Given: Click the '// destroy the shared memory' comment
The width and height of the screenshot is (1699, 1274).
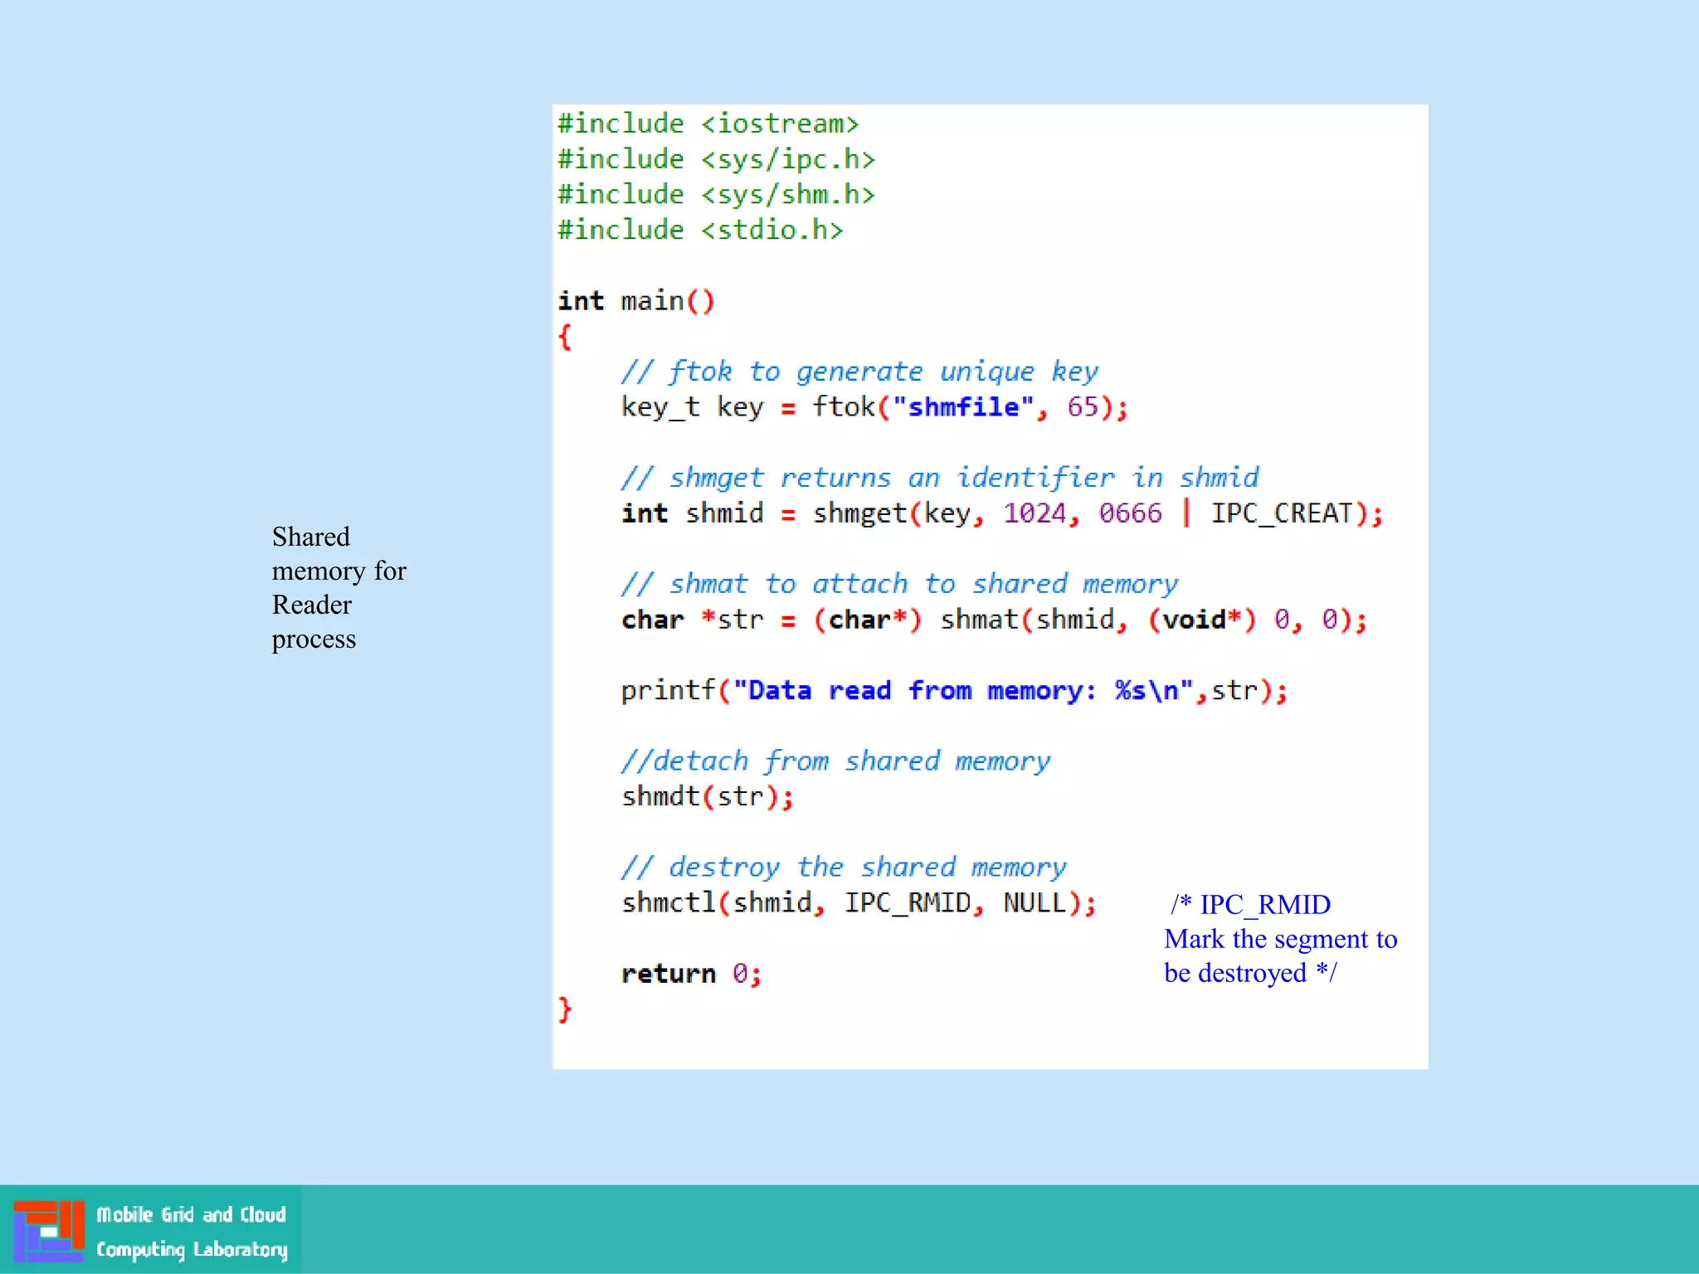Looking at the screenshot, I should (x=844, y=868).
